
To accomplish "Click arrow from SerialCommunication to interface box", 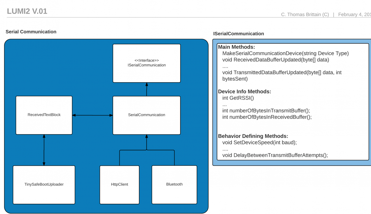I will pos(147,89).
